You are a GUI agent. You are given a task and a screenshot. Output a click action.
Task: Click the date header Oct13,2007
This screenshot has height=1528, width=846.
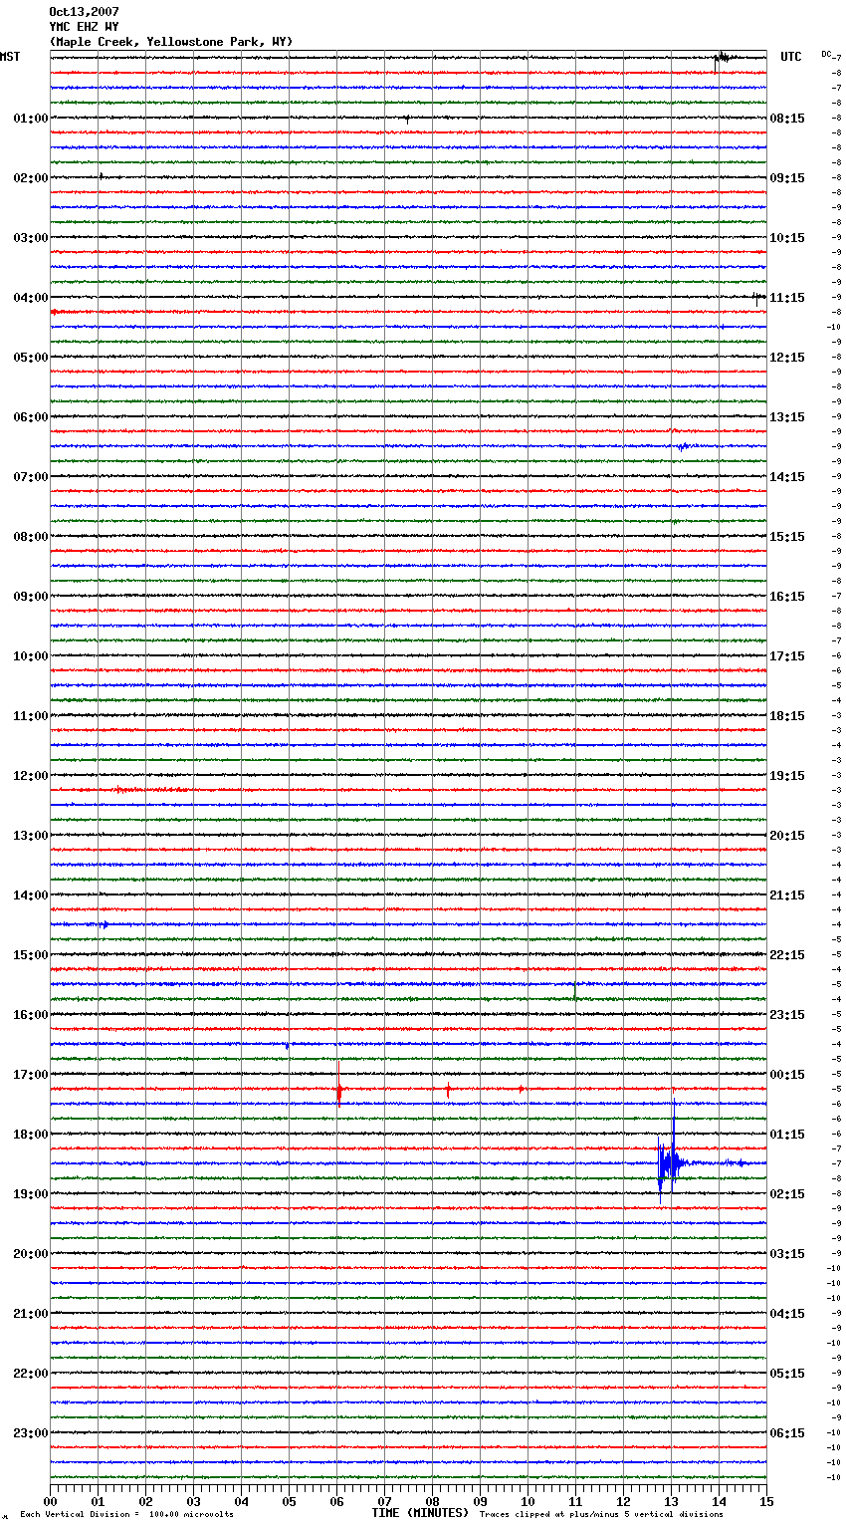coord(84,12)
